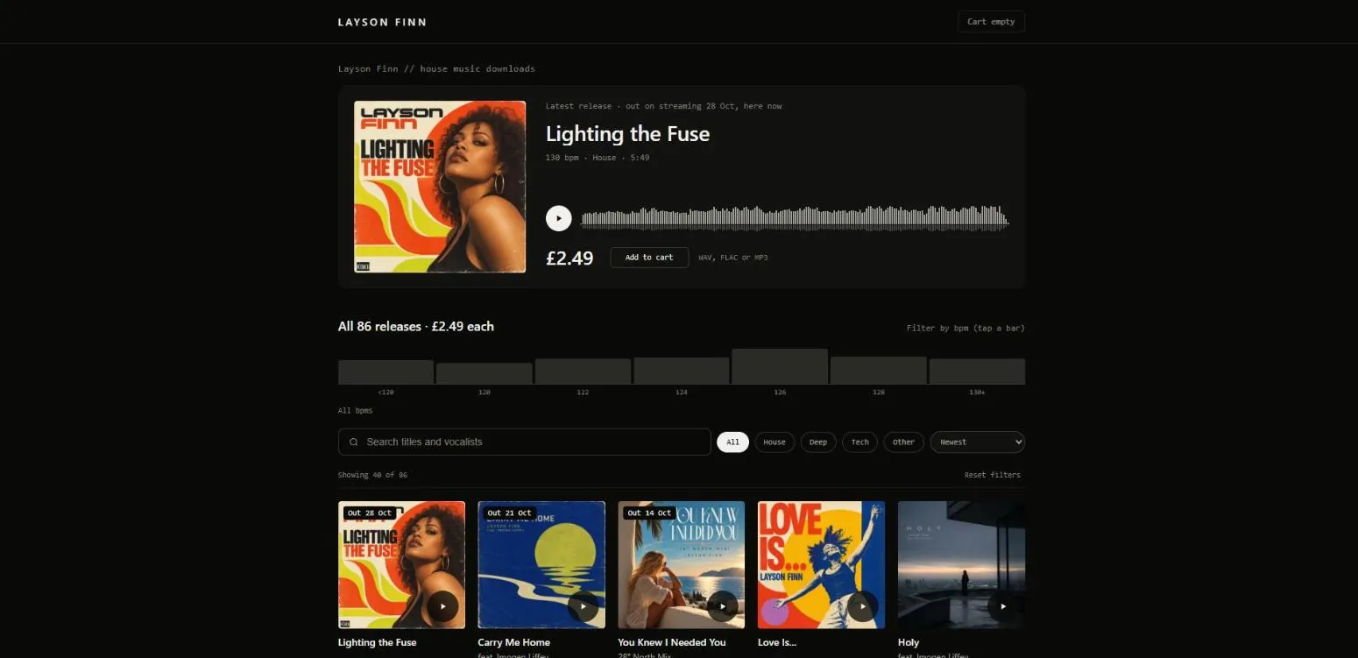1358x658 pixels.
Task: Open You Knew I Needed You thumbnail
Action: pyautogui.click(x=682, y=564)
